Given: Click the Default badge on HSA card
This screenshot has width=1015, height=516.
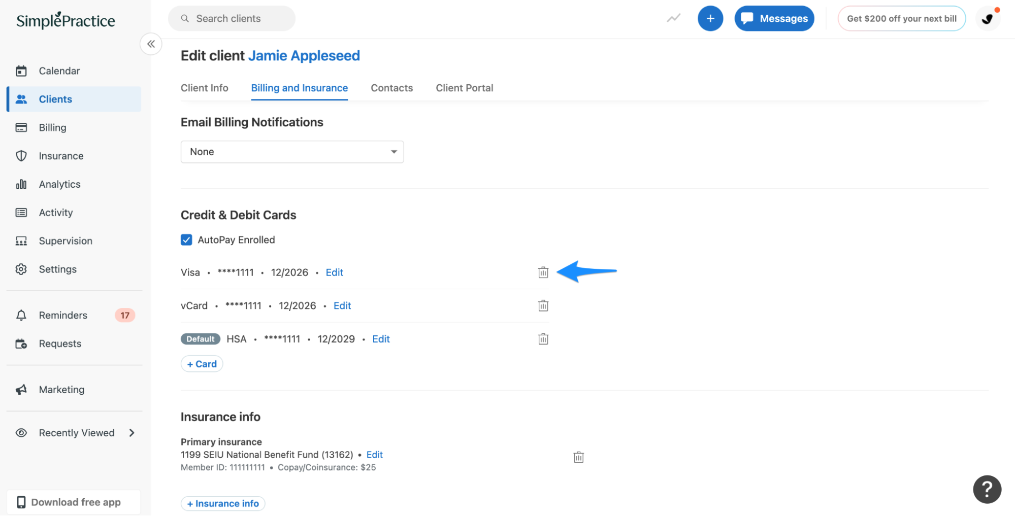Looking at the screenshot, I should pos(200,339).
